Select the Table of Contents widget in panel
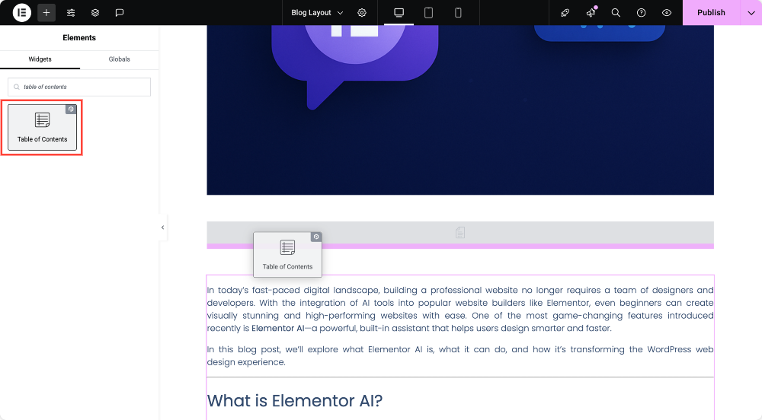The width and height of the screenshot is (762, 420). (42, 128)
